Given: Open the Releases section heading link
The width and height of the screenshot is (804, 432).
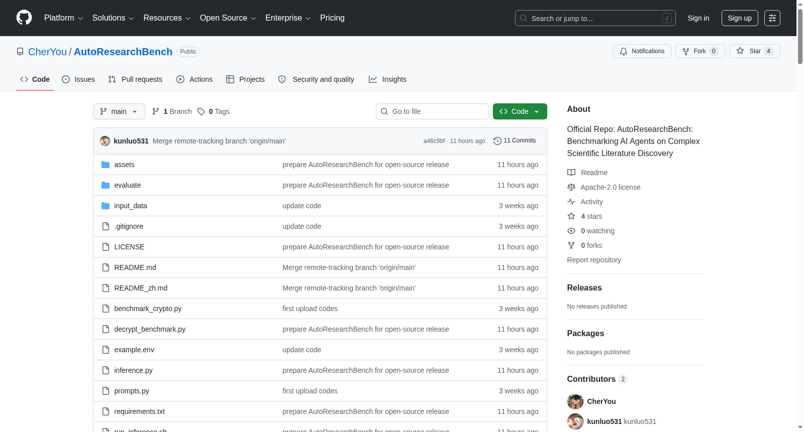Looking at the screenshot, I should pyautogui.click(x=584, y=288).
